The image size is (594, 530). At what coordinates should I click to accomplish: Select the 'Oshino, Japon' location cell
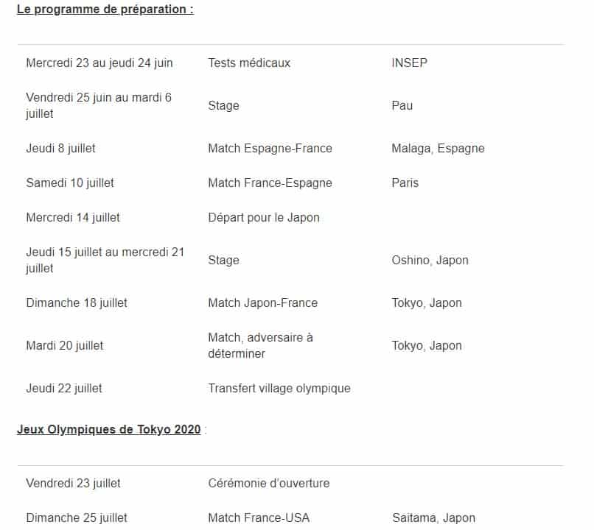430,260
